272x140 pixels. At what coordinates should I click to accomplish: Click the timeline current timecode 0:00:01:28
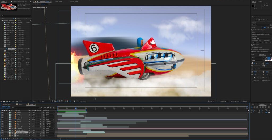tap(6, 107)
